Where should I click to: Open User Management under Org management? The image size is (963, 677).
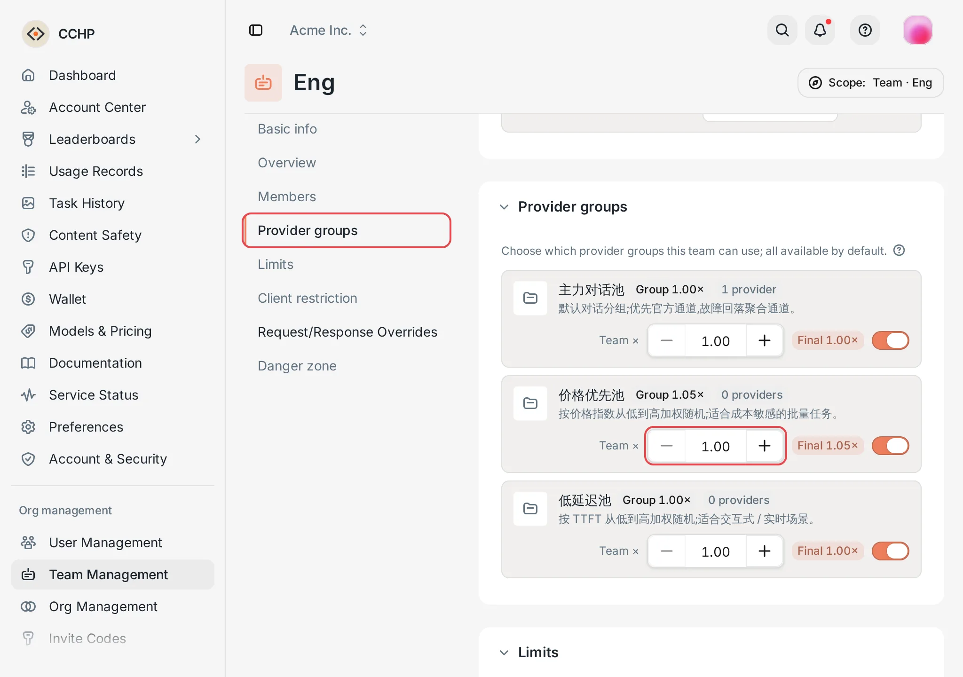point(113,543)
